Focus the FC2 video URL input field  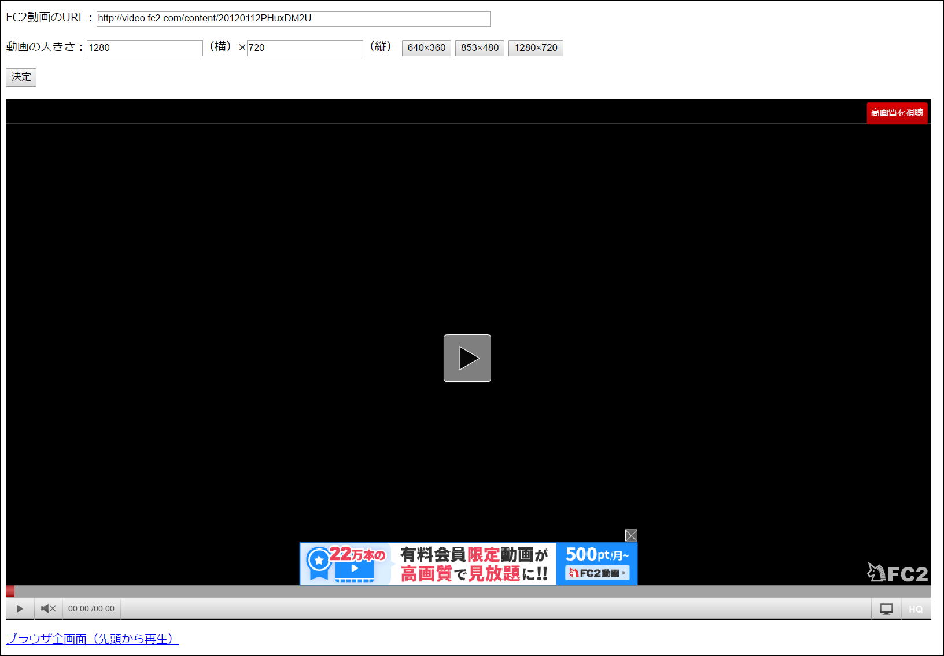[x=293, y=19]
